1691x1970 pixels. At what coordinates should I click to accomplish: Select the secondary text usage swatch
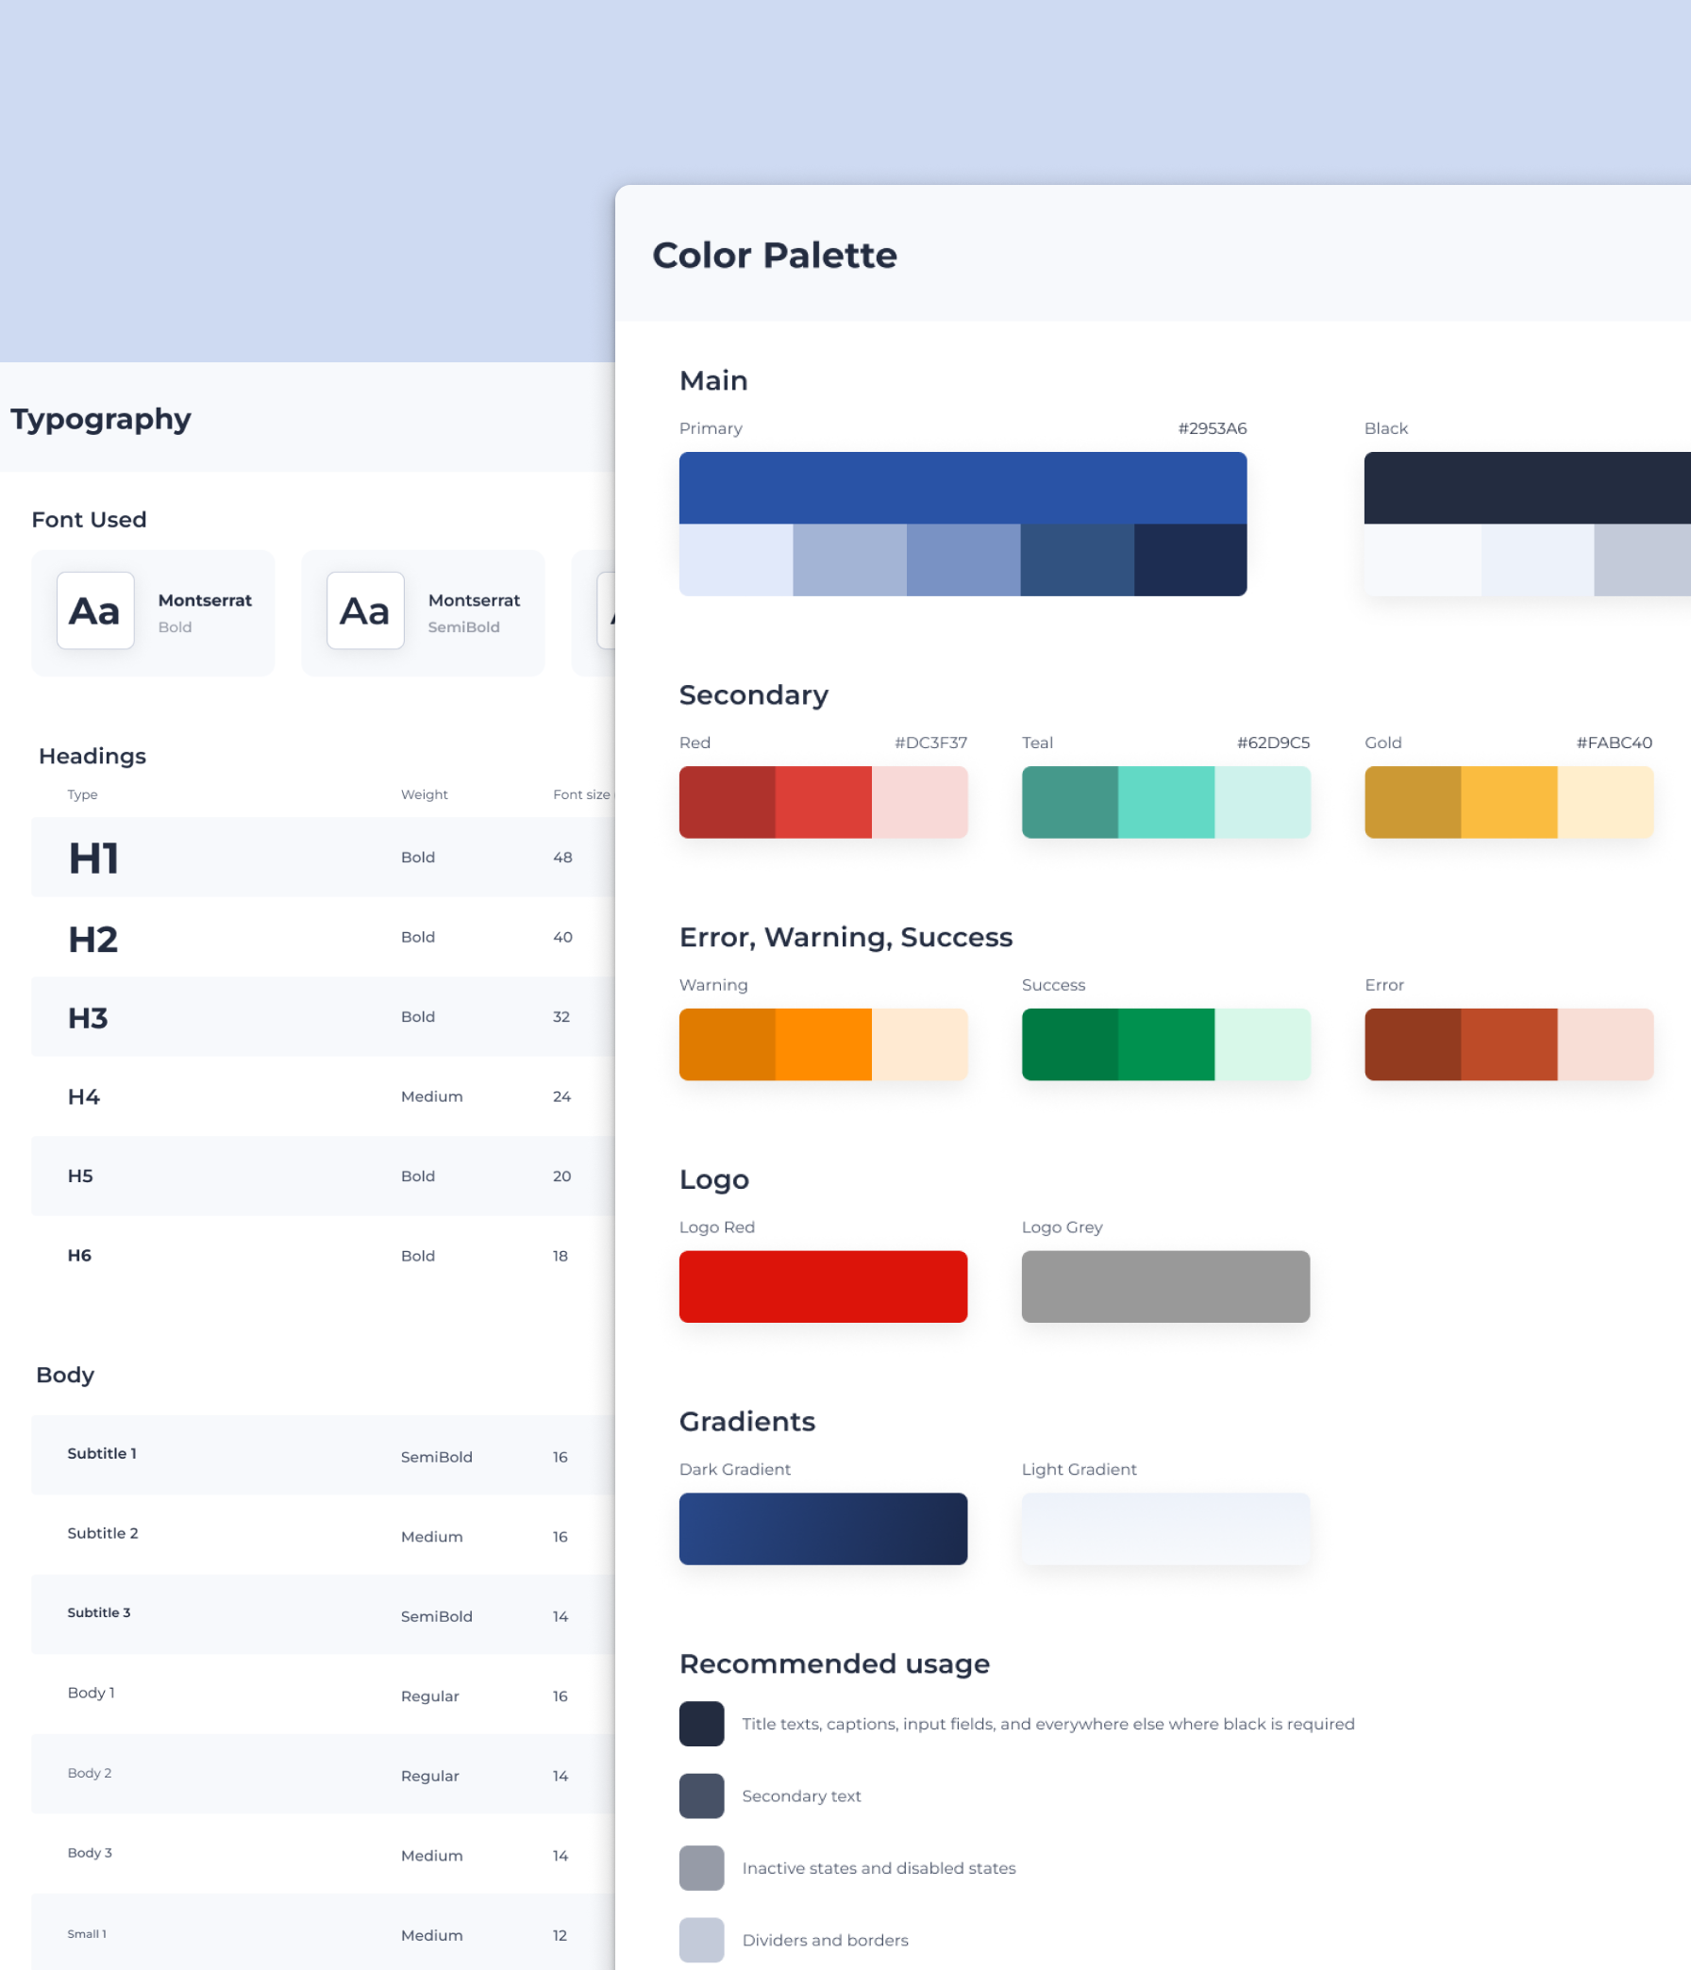701,1795
